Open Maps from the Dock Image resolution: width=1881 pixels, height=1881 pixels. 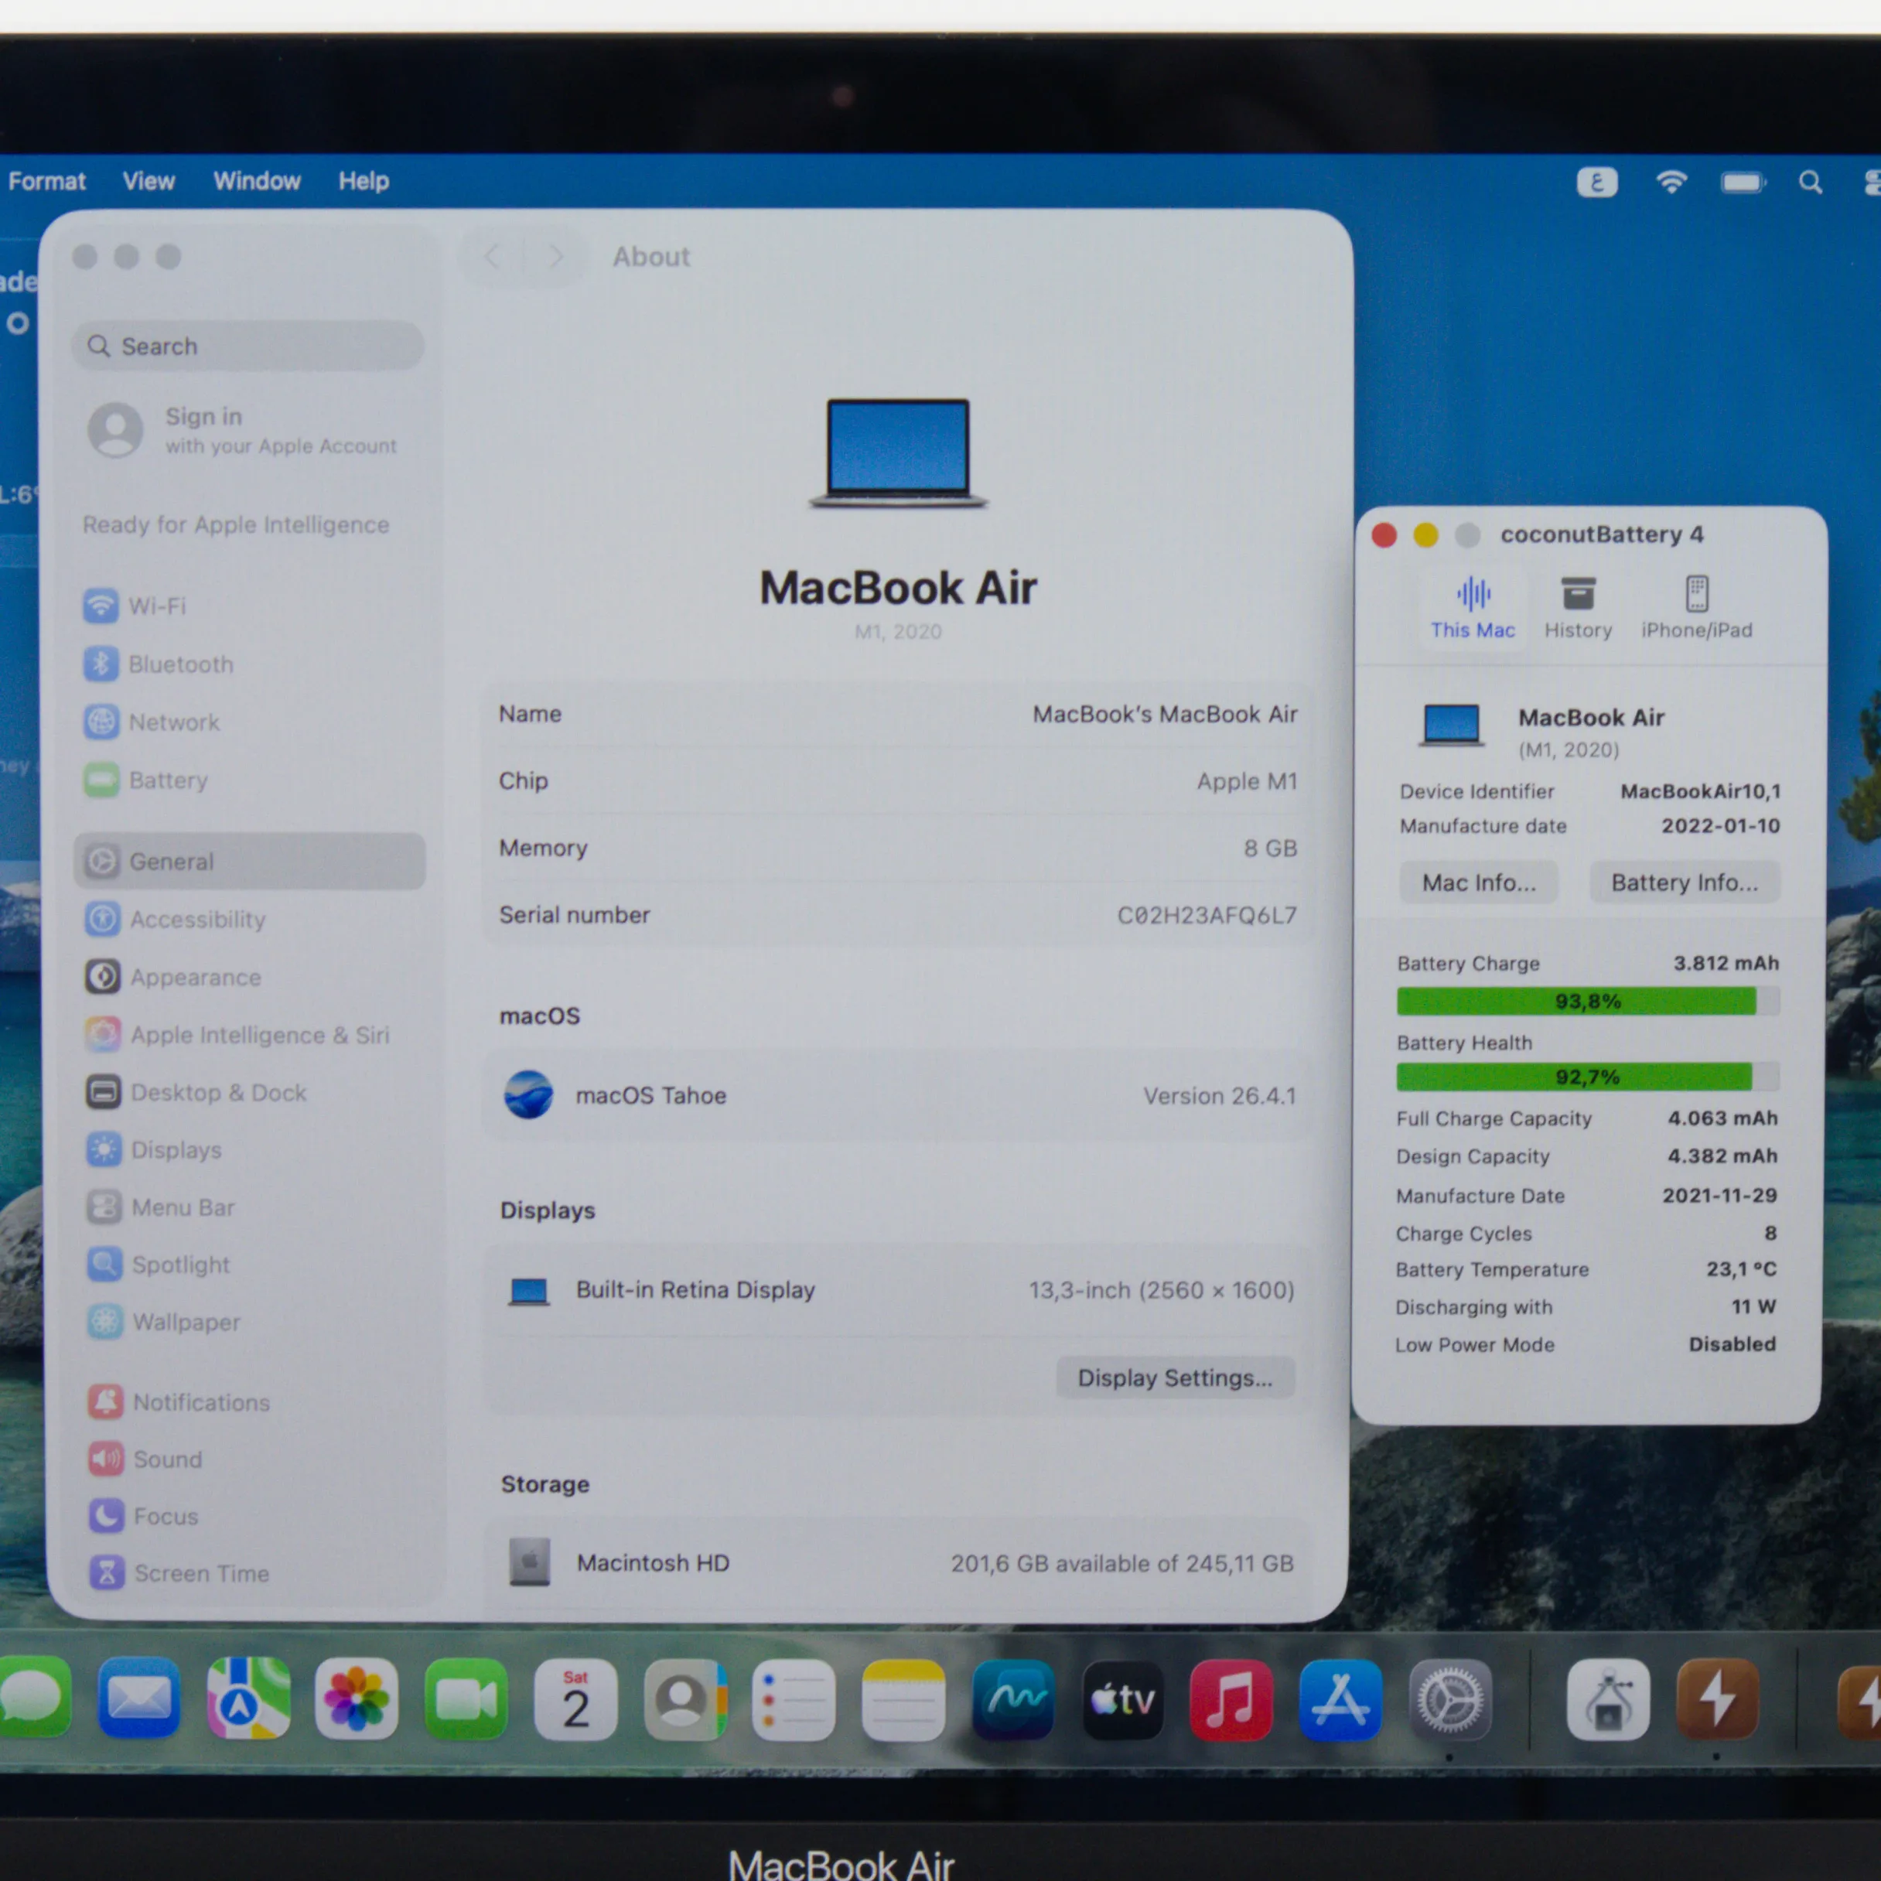click(x=248, y=1700)
